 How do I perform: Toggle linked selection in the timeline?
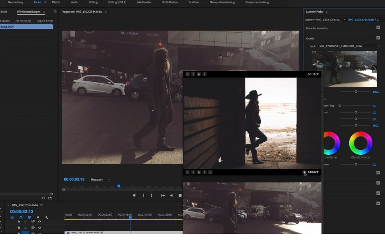pos(29,217)
